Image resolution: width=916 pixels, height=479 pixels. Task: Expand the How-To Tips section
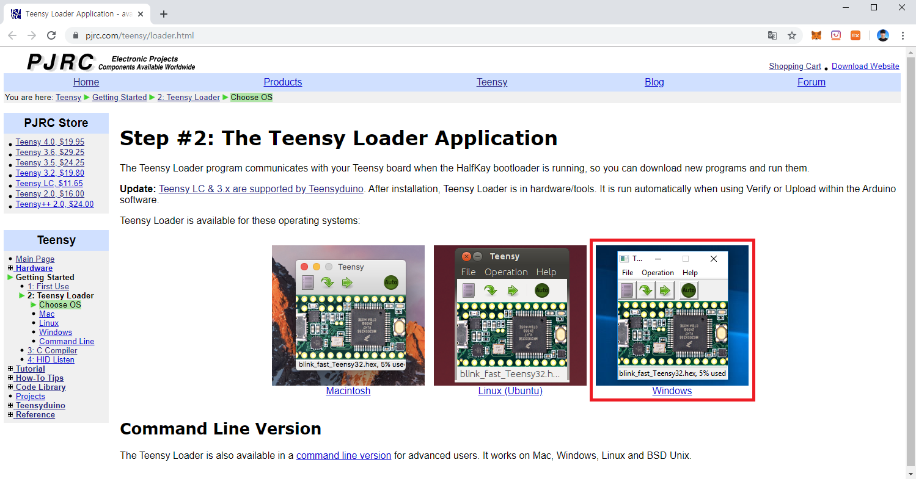point(10,378)
